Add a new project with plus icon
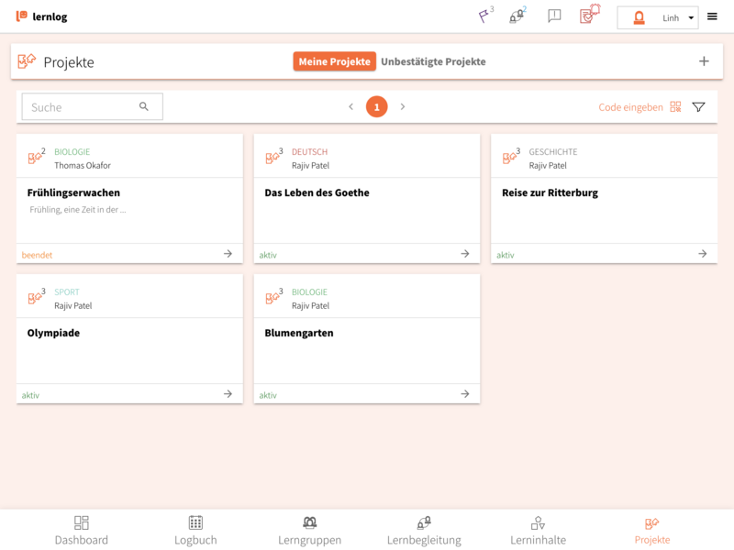The image size is (734, 550). click(x=704, y=61)
